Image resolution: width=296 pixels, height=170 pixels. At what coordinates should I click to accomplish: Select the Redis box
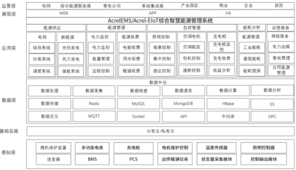(x=94, y=104)
